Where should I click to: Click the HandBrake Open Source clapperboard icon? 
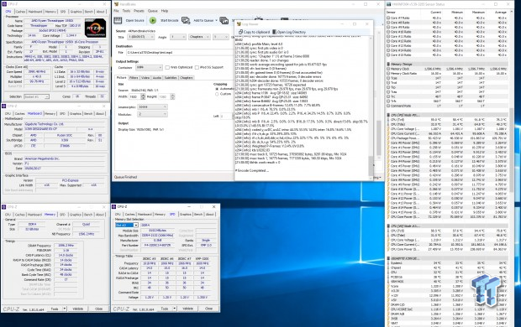(x=118, y=20)
